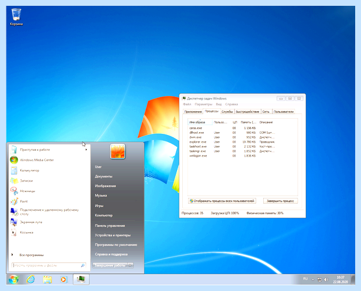Select taskmgr.exe process row
This screenshot has width=361, height=291.
(232, 151)
